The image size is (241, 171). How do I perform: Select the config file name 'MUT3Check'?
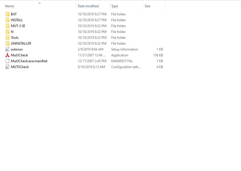coord(20,67)
